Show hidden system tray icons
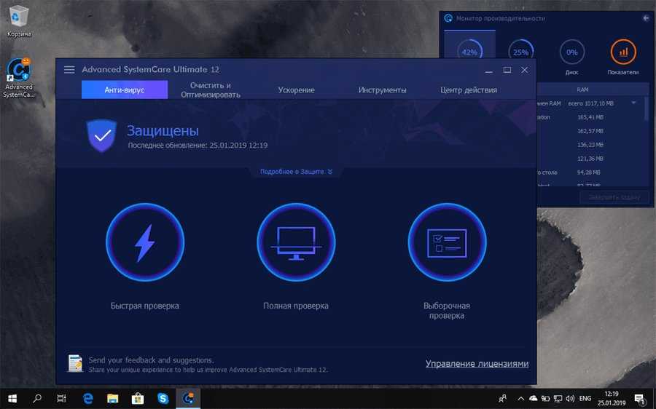This screenshot has height=409, width=656. (520, 399)
